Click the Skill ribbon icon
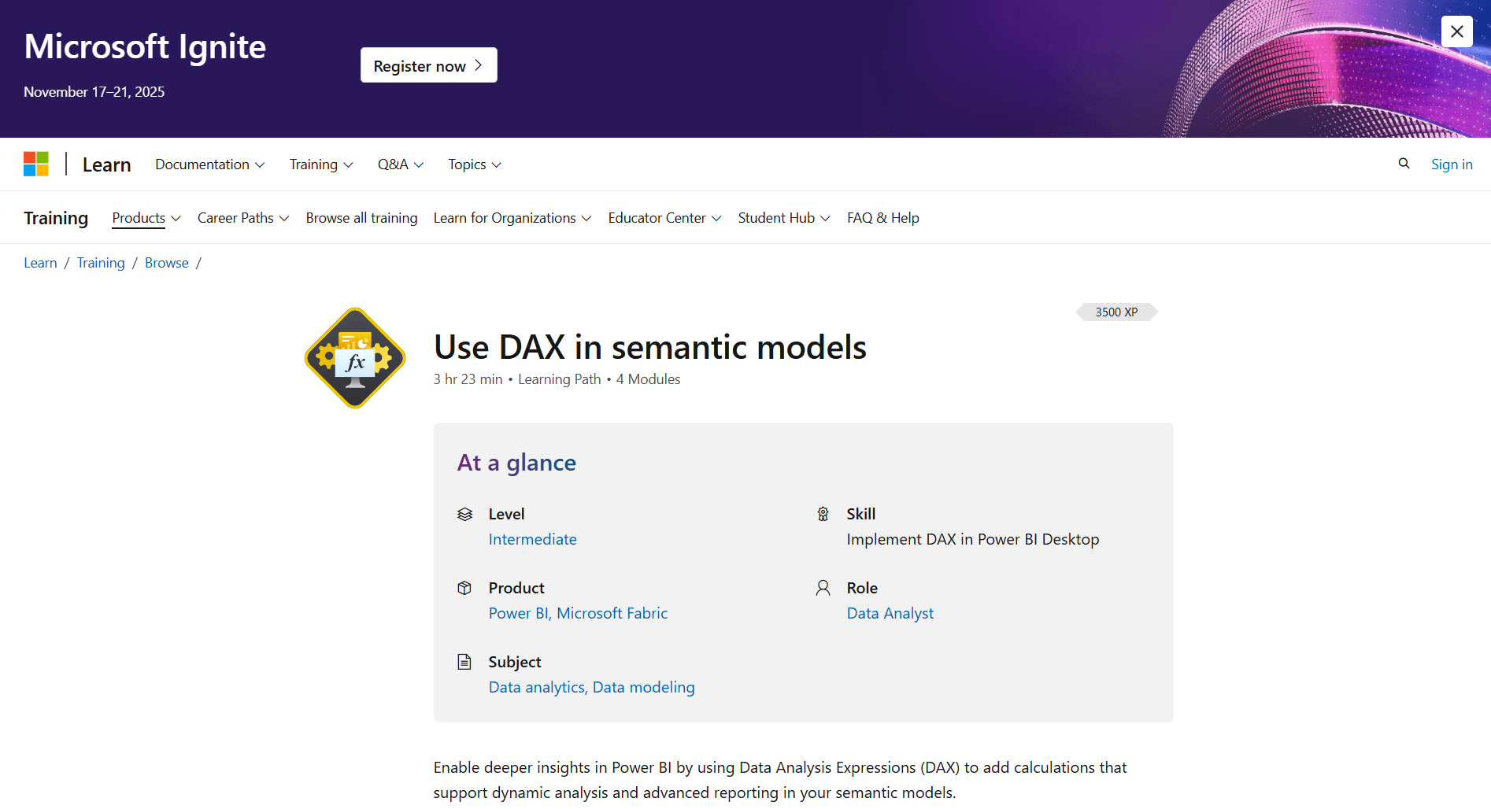This screenshot has height=809, width=1491. click(x=823, y=514)
